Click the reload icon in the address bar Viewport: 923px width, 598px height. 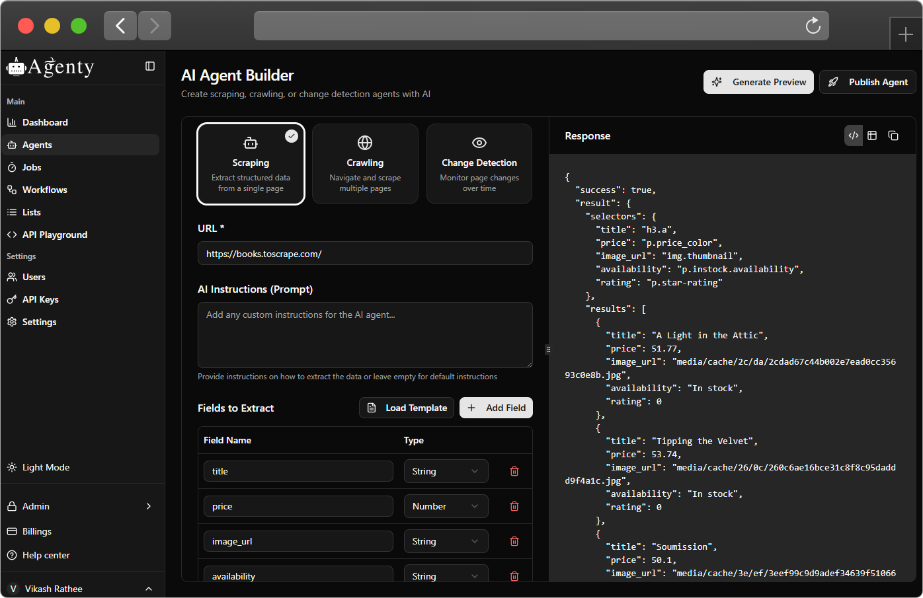click(813, 26)
